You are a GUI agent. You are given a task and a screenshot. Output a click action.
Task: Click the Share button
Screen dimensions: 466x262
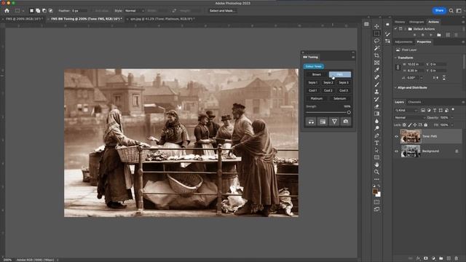coord(439,11)
